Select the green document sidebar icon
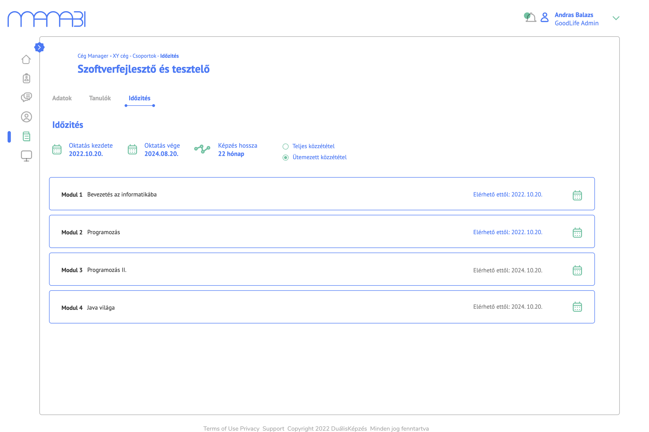The width and height of the screenshot is (649, 432). coord(26,136)
